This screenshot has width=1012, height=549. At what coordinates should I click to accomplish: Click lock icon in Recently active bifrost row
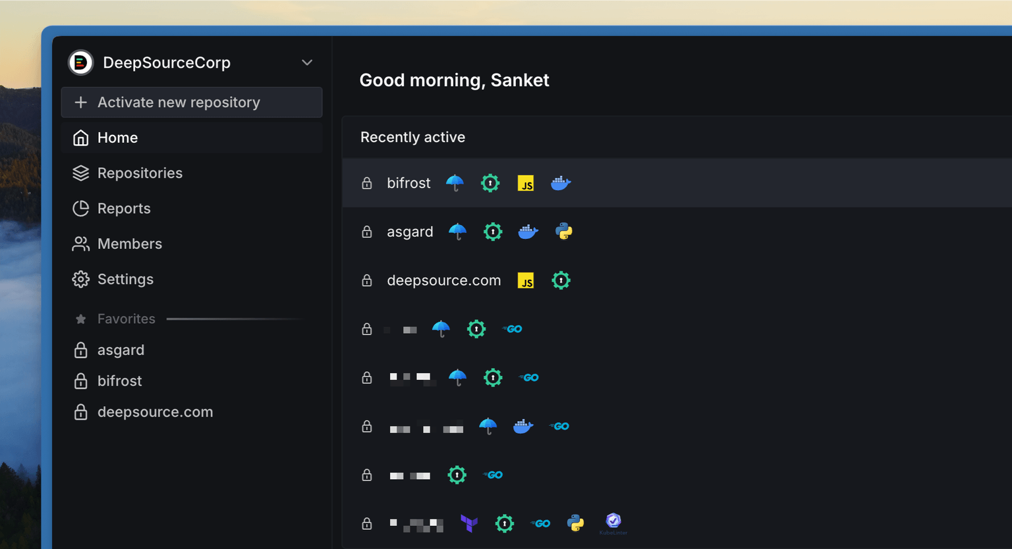367,183
